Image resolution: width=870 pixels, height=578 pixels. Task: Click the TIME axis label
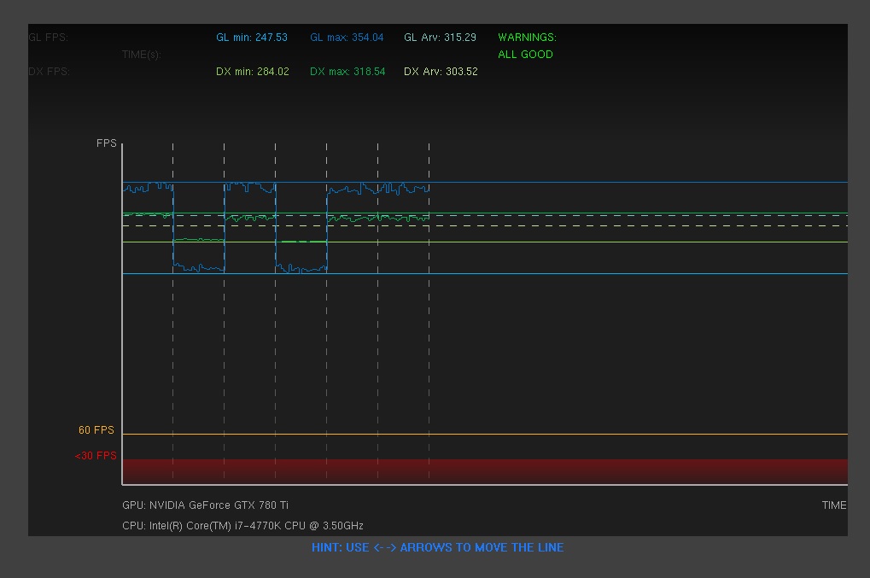point(834,505)
